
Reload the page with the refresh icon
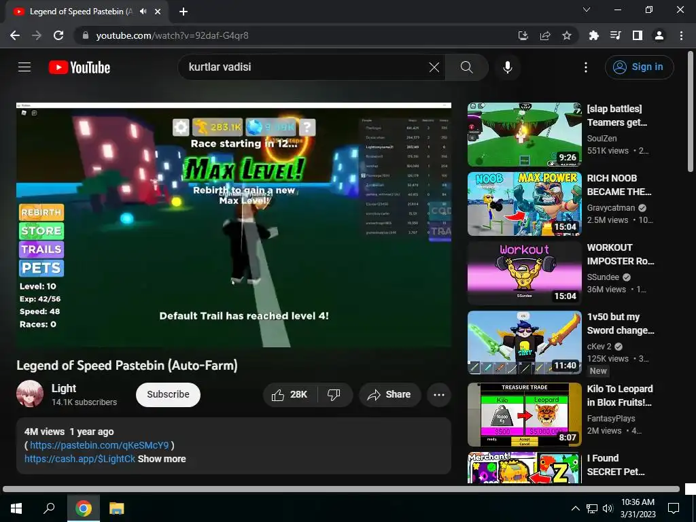click(x=58, y=35)
